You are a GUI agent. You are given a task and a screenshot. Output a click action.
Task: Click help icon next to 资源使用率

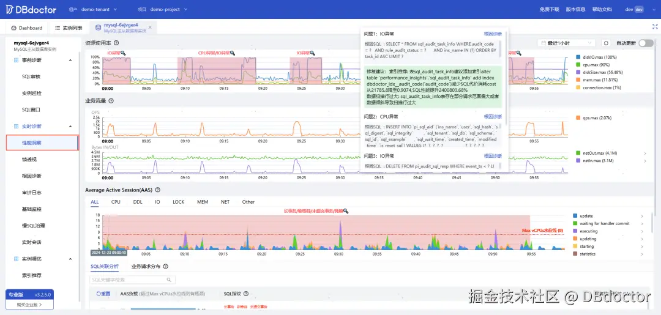tap(116, 43)
